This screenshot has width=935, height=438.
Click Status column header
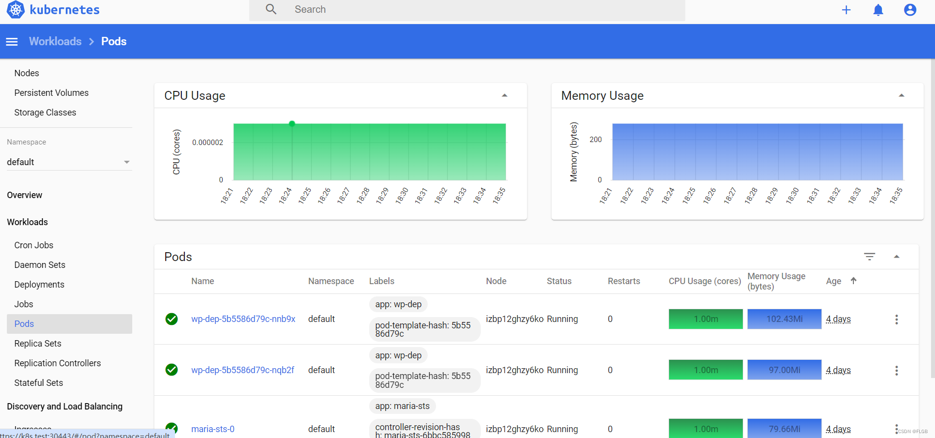coord(559,281)
